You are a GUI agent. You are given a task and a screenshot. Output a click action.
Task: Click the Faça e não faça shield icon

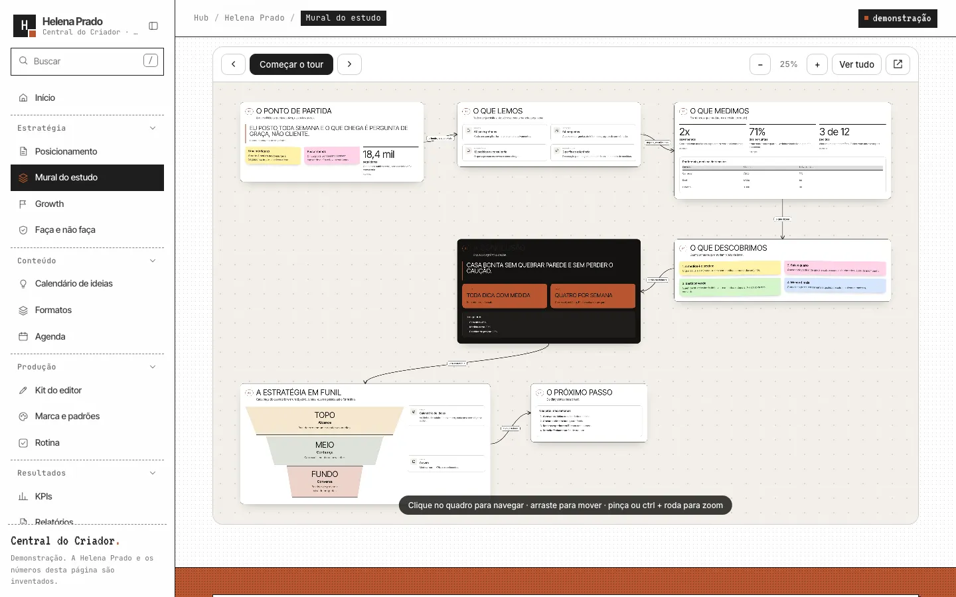click(x=23, y=230)
